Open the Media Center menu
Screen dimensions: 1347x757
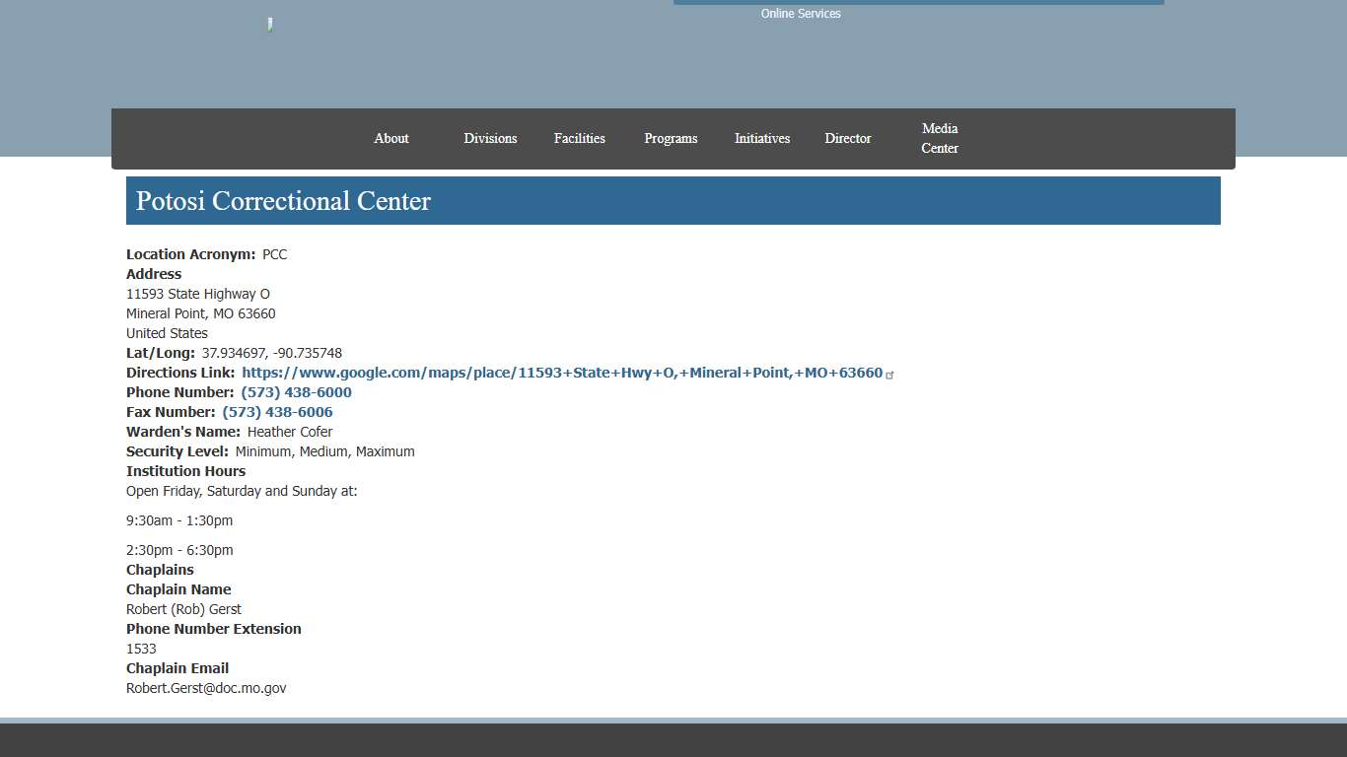coord(939,138)
